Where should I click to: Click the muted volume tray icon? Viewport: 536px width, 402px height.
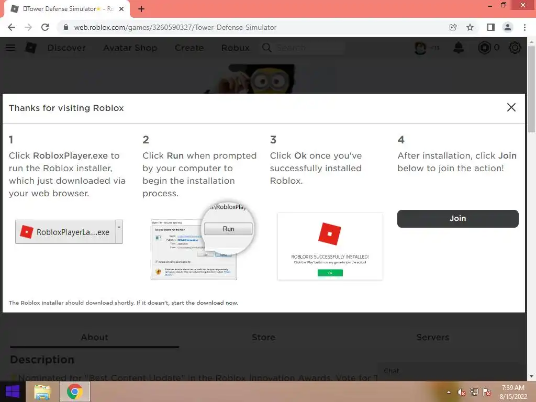(462, 392)
